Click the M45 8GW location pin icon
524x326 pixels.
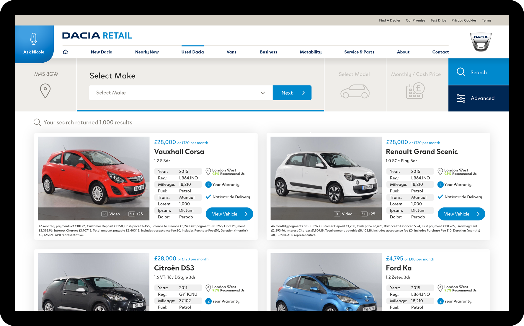coord(45,90)
